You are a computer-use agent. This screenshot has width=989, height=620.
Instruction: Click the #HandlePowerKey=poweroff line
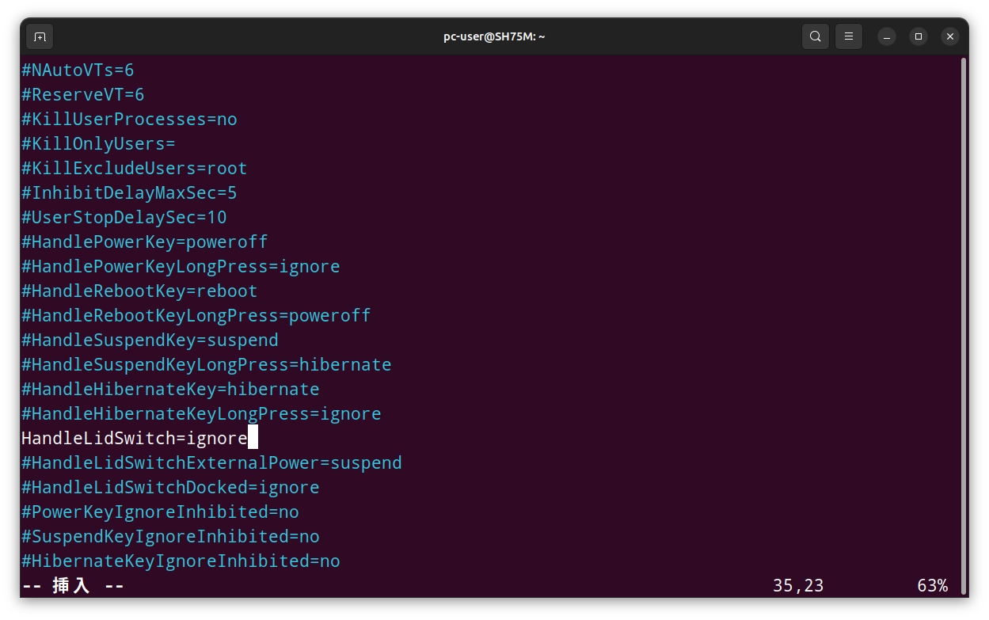(x=145, y=242)
